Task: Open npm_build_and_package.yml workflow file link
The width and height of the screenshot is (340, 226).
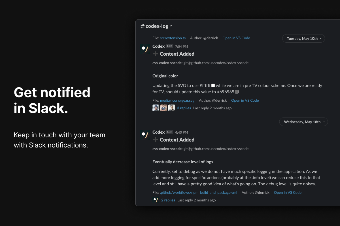Action: click(x=198, y=192)
